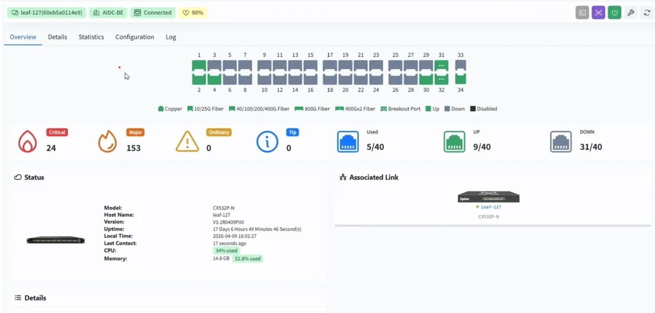This screenshot has width=655, height=313.
Task: Click the green power button icon
Action: pyautogui.click(x=615, y=13)
